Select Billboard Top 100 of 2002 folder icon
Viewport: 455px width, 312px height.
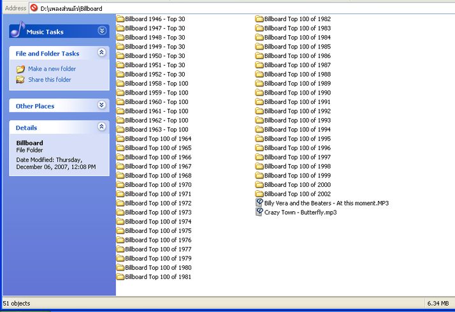259,194
